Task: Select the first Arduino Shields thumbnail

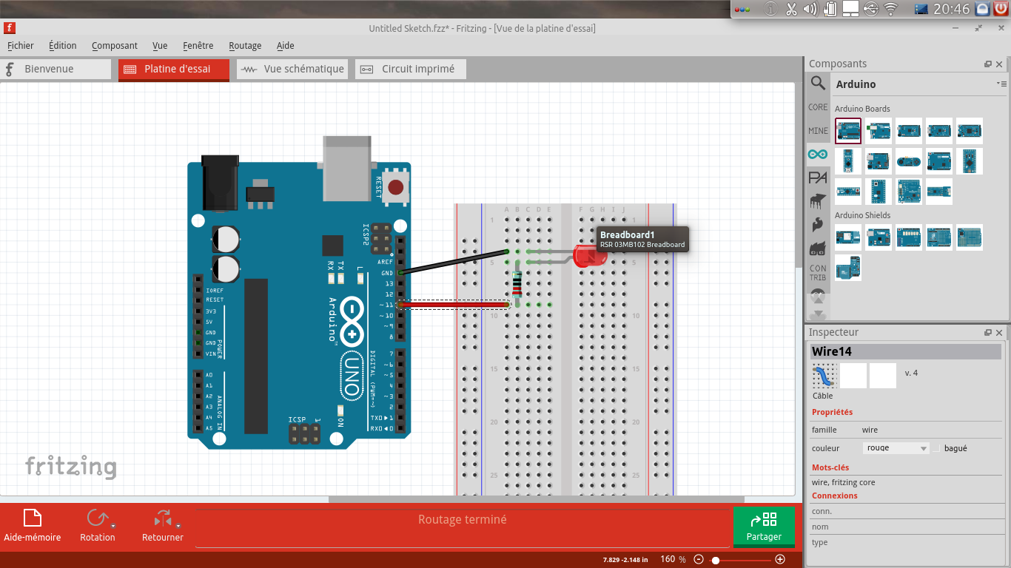Action: (848, 237)
